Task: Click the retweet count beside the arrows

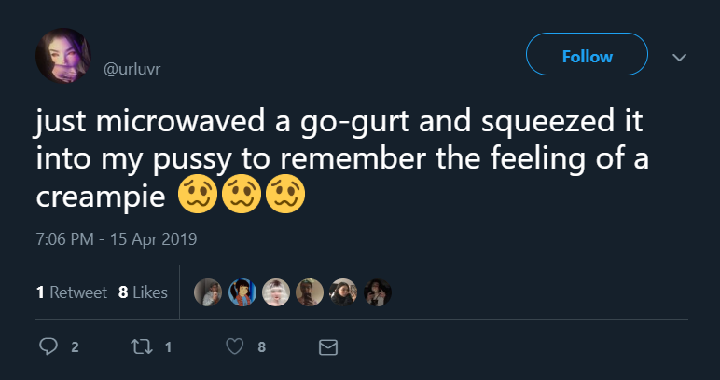Action: (168, 347)
